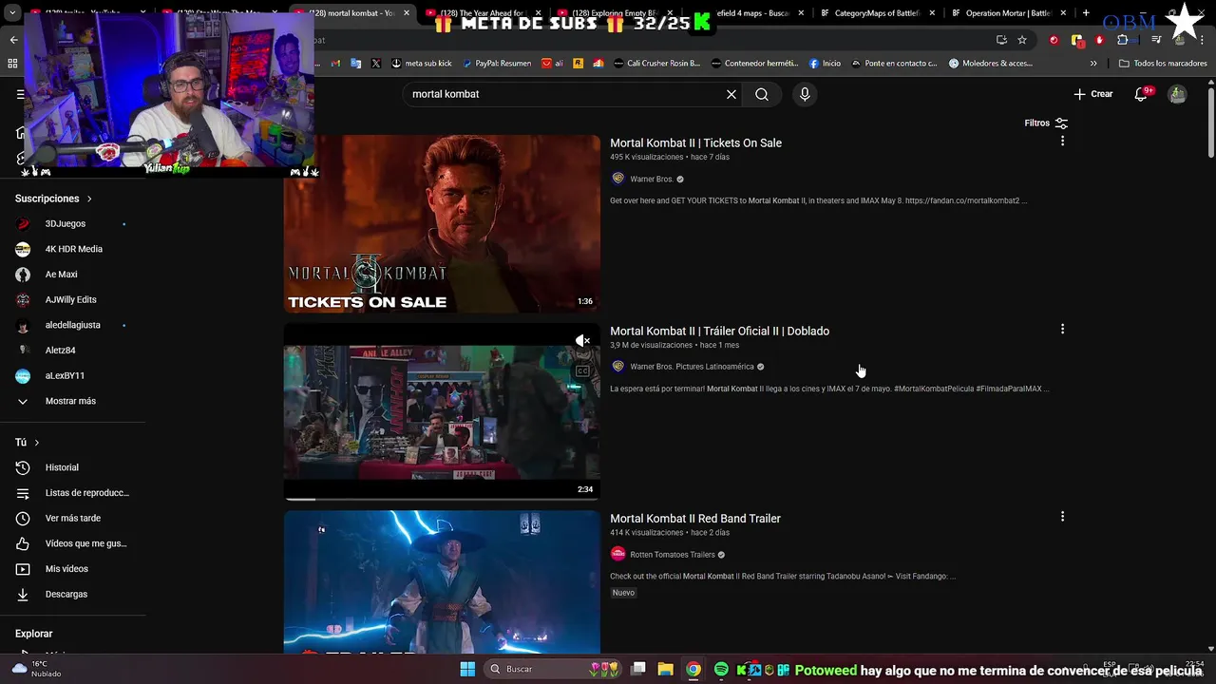Toggle captions on Tráiler Oficial II preview

582,370
